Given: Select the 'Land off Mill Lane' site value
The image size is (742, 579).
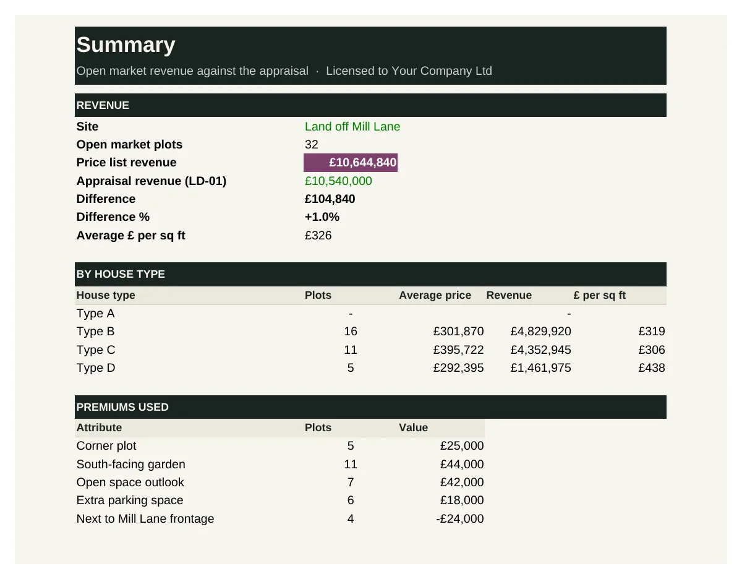Looking at the screenshot, I should pos(352,127).
